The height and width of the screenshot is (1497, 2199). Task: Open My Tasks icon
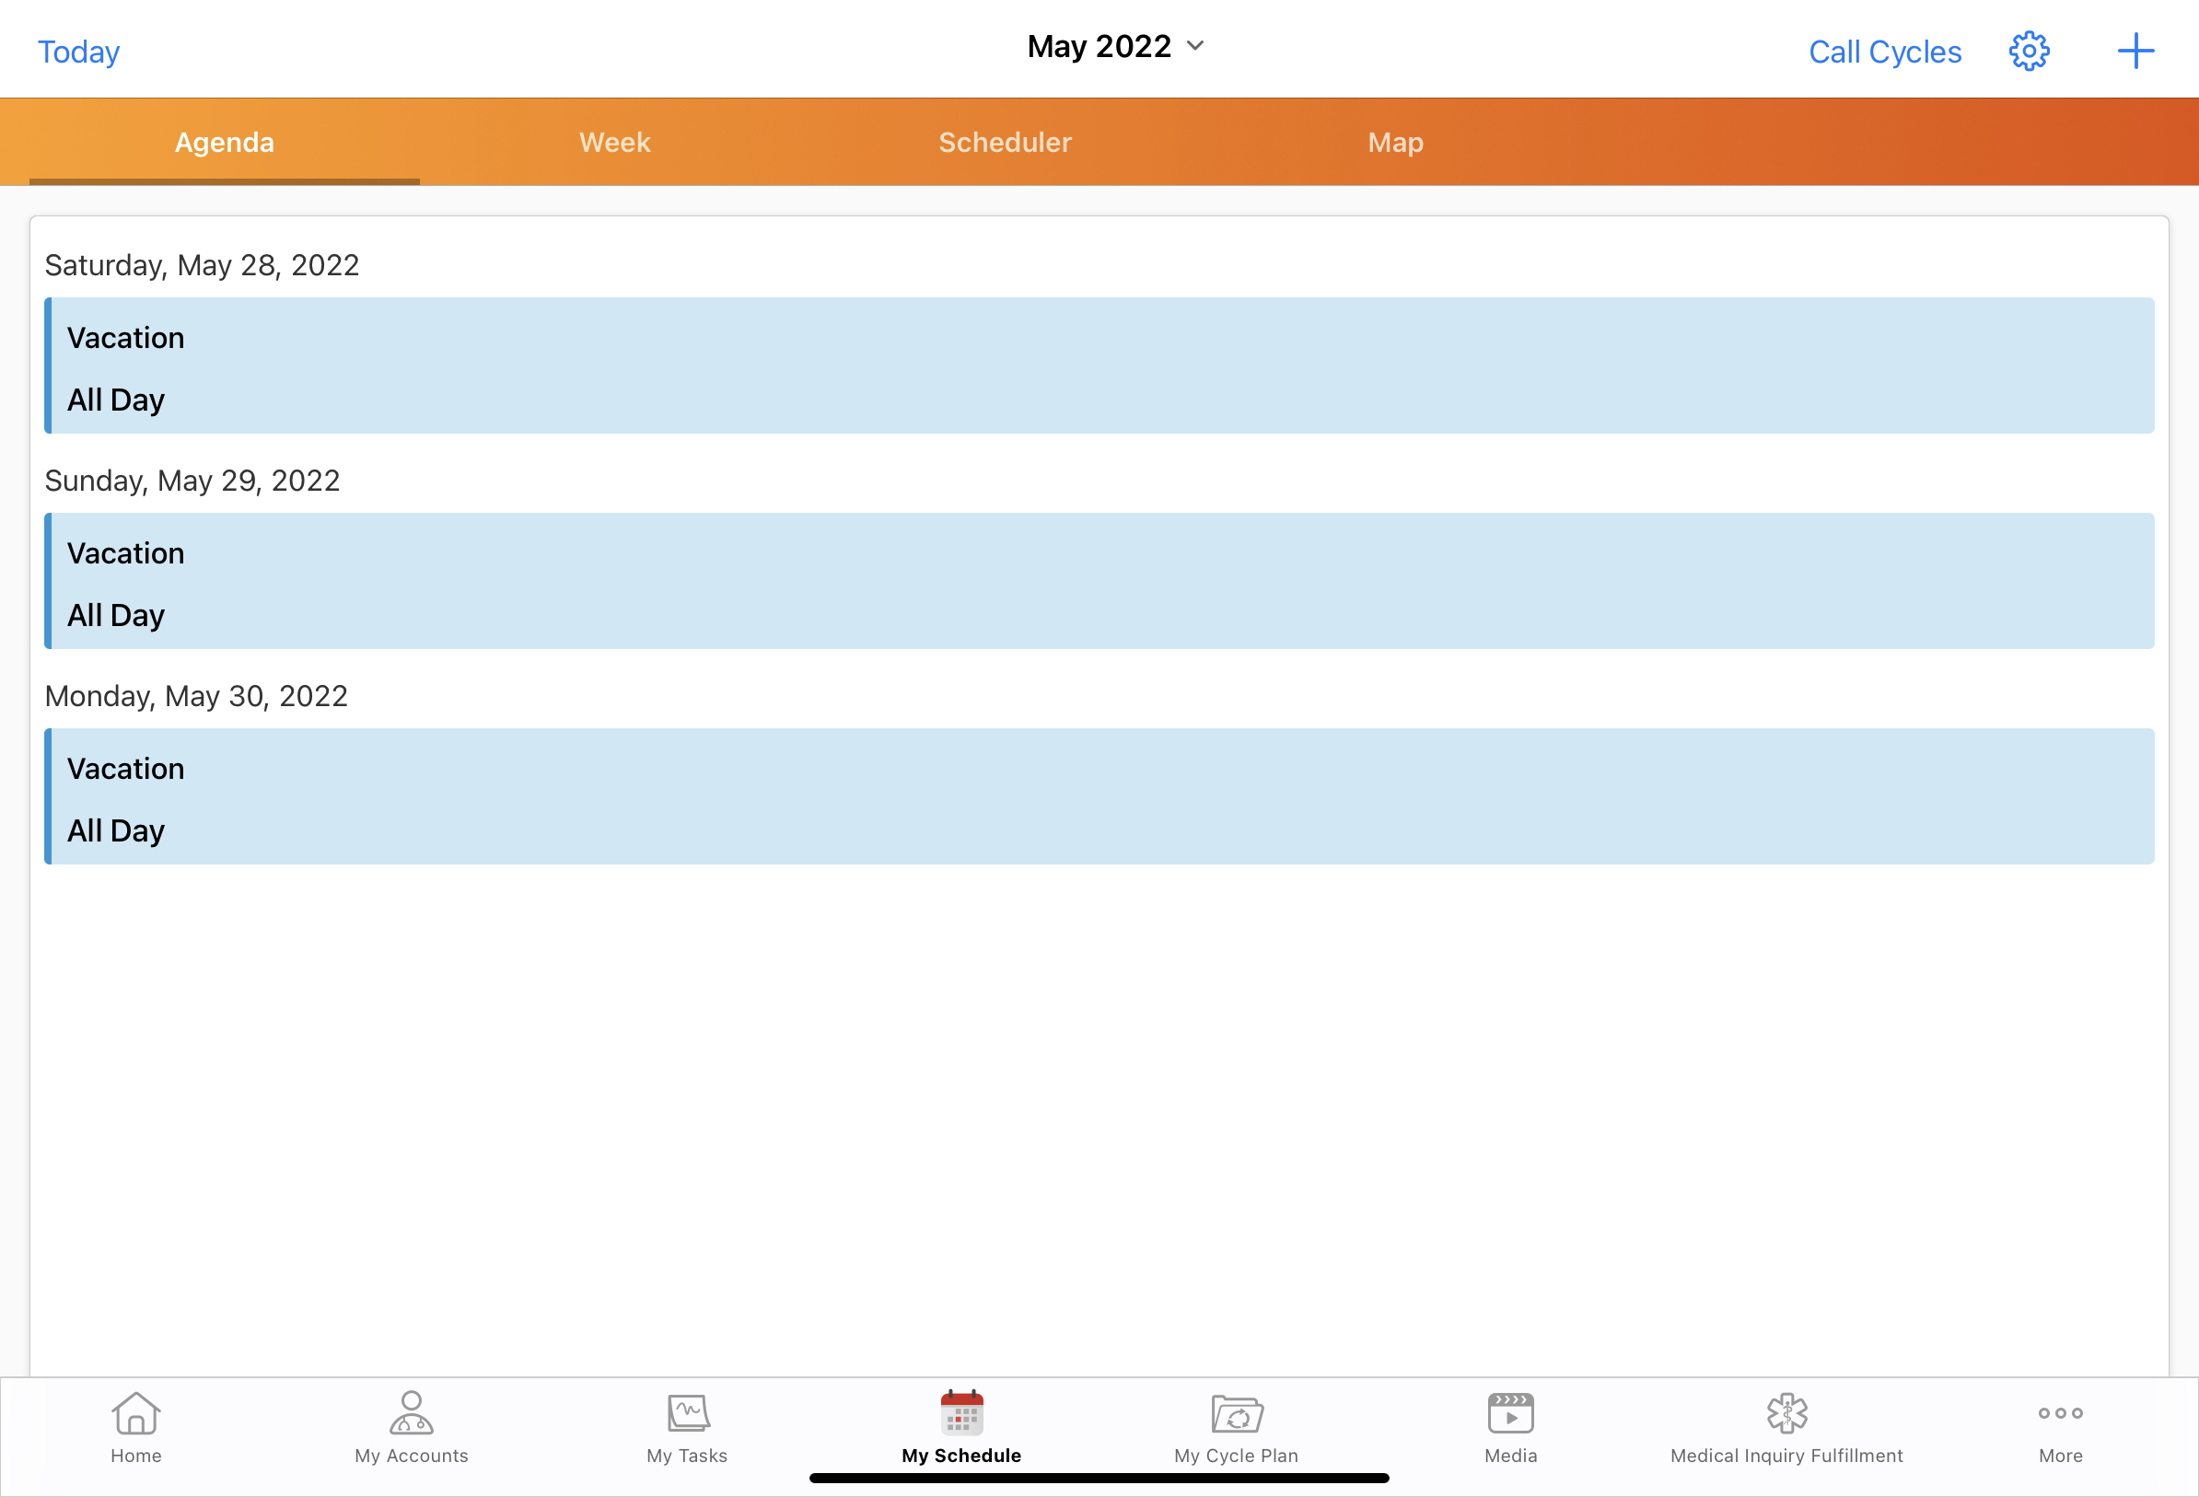click(687, 1414)
